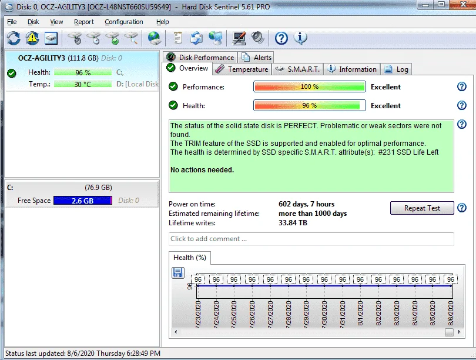Click the envelope send report toolbar icon
Image resolution: width=476 pixels, height=360 pixels.
point(197,38)
